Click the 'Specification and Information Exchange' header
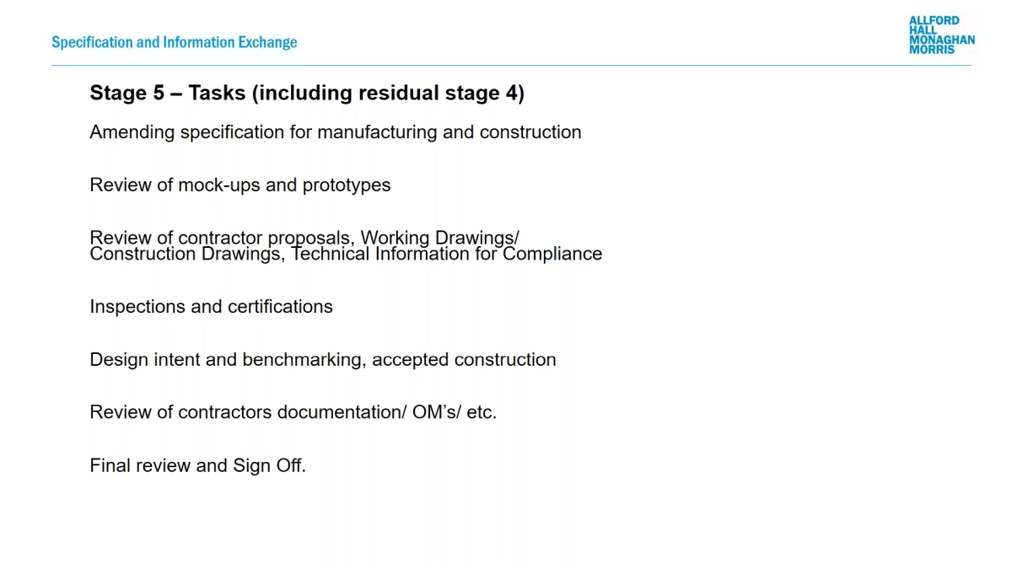1012x569 pixels. pyautogui.click(x=174, y=42)
